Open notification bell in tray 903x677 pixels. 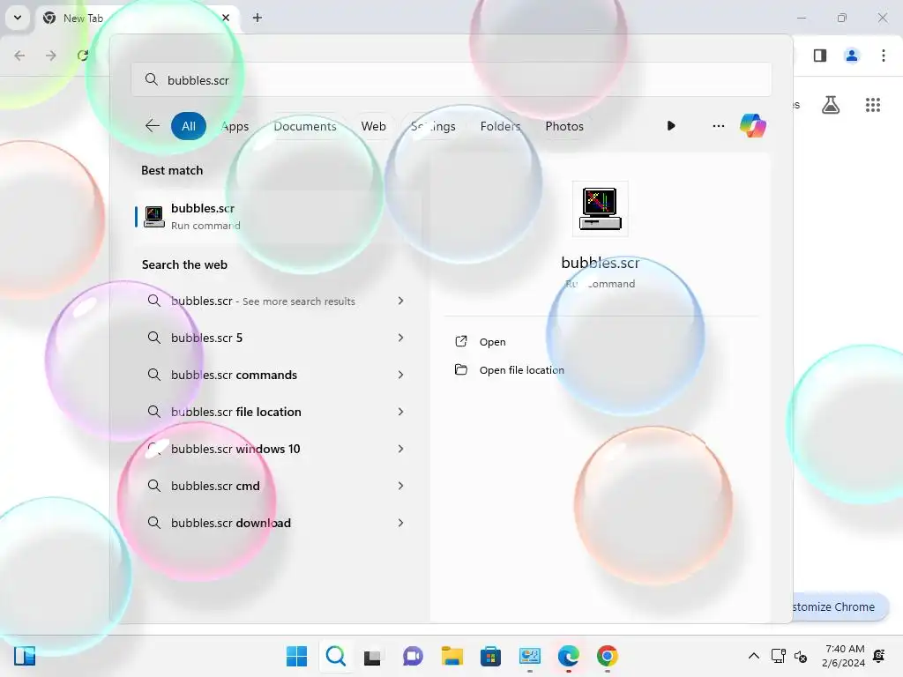point(879,656)
